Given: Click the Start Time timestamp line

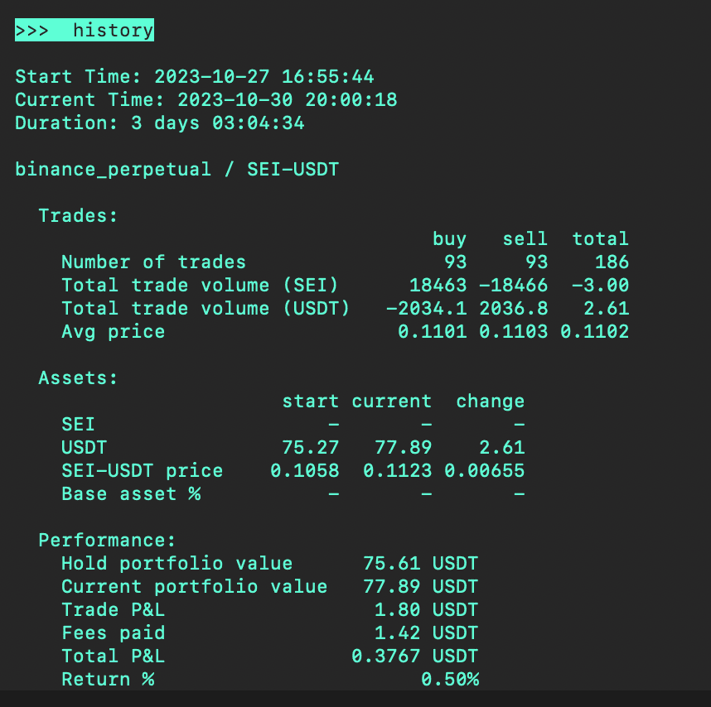Looking at the screenshot, I should click(195, 77).
